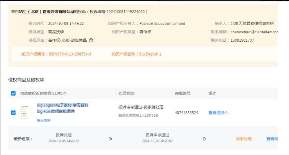Click the 投诉审核通过 progress step
This screenshot has height=155, width=289.
(x=157, y=135)
